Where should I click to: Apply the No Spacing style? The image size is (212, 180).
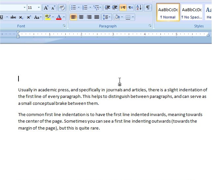[192, 13]
